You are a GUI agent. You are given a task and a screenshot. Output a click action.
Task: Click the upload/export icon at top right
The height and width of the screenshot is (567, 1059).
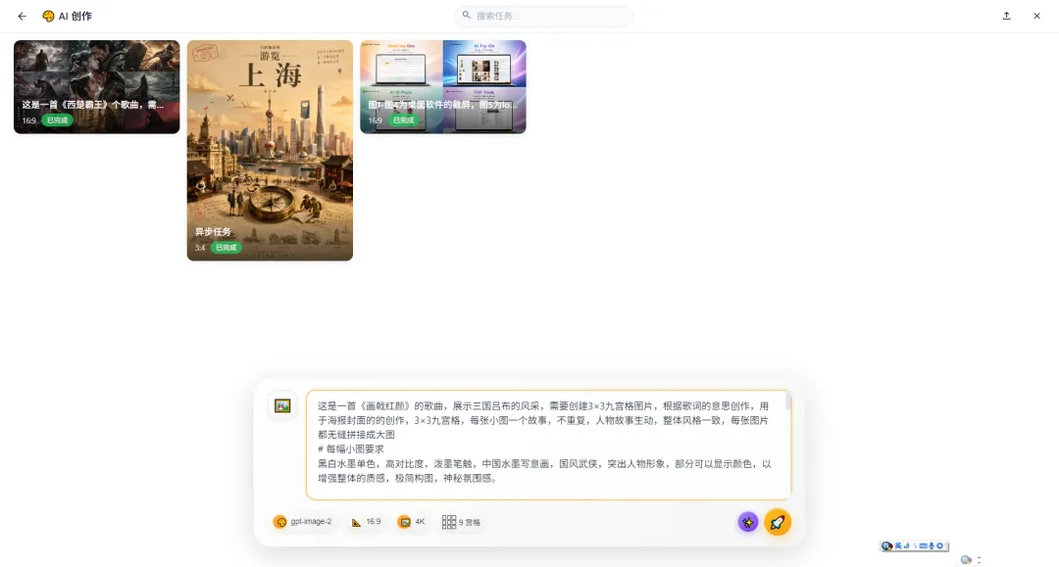pos(1006,16)
